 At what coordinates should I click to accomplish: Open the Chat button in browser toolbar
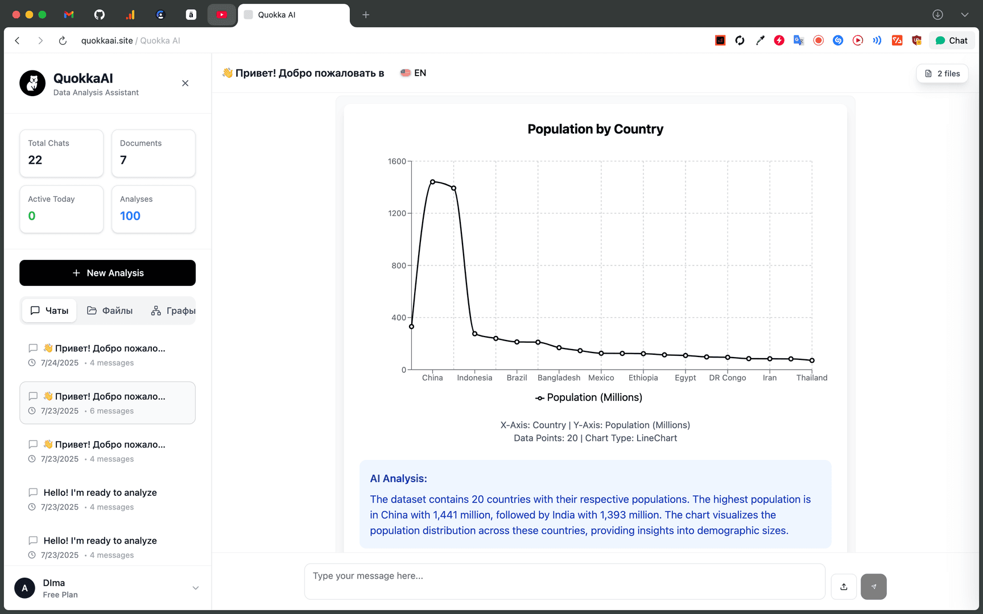pos(952,40)
